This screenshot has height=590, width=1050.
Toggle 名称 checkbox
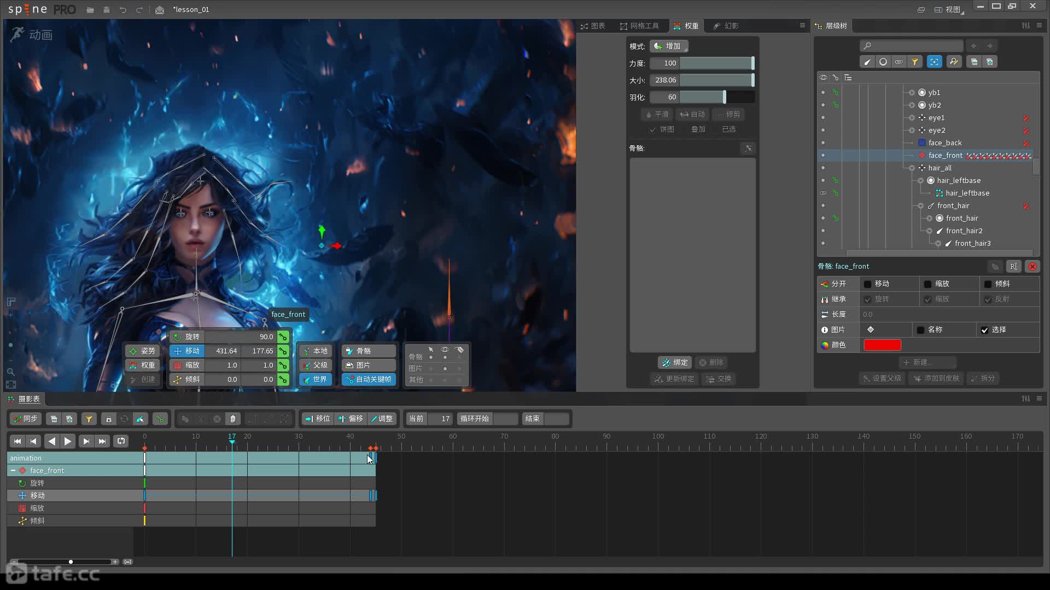tap(920, 330)
